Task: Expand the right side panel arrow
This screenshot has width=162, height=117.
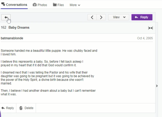Action: point(157,86)
